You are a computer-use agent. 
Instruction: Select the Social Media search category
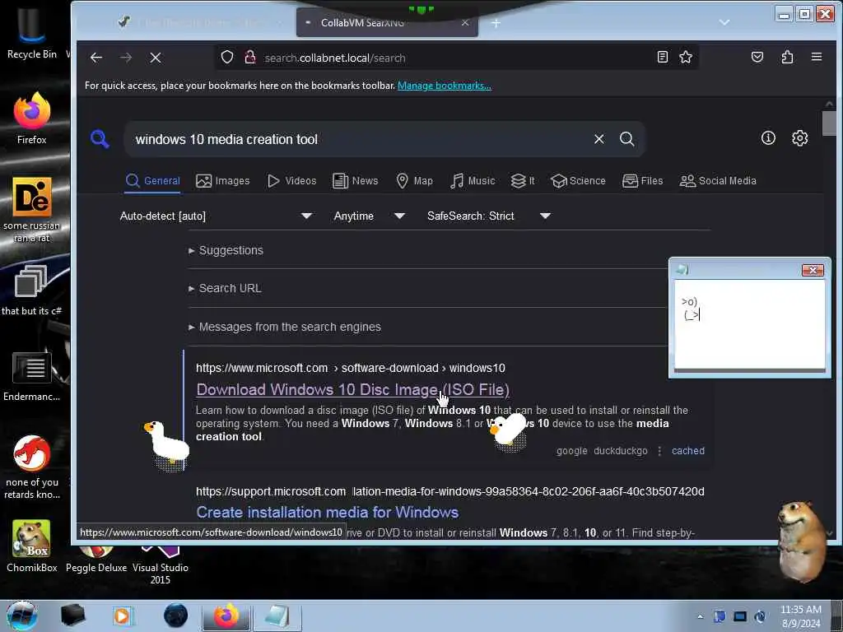pos(718,181)
